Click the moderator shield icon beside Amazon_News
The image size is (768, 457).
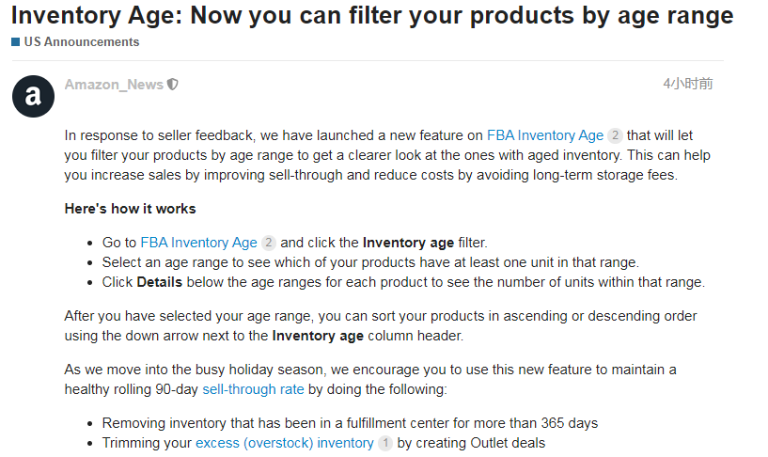(173, 85)
